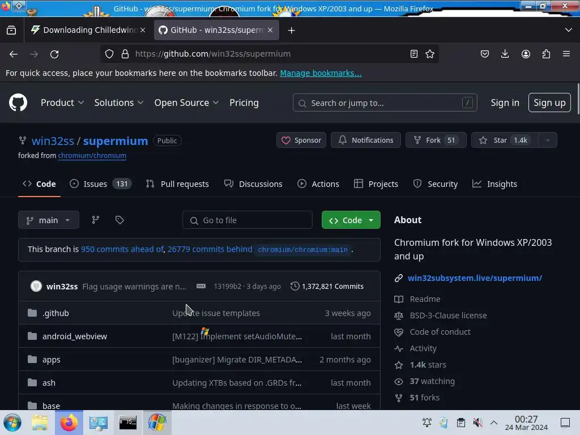Open the win32ss avatar image
The height and width of the screenshot is (435, 580).
pos(36,286)
